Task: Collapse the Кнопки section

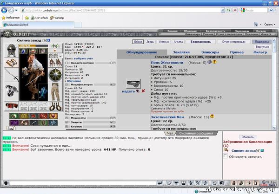Action: point(66,127)
